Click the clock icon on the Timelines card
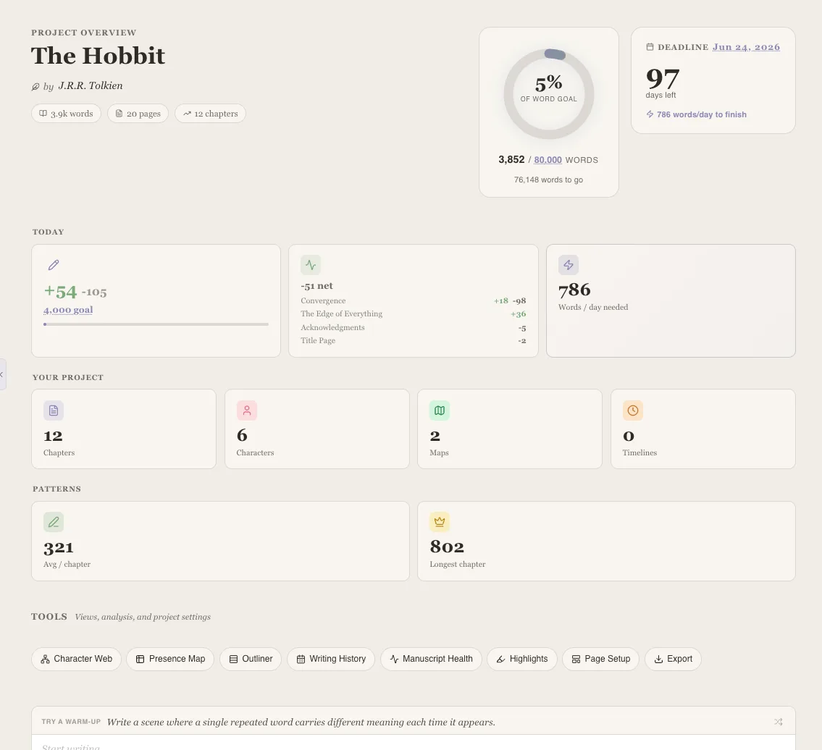Image resolution: width=822 pixels, height=750 pixels. point(633,410)
